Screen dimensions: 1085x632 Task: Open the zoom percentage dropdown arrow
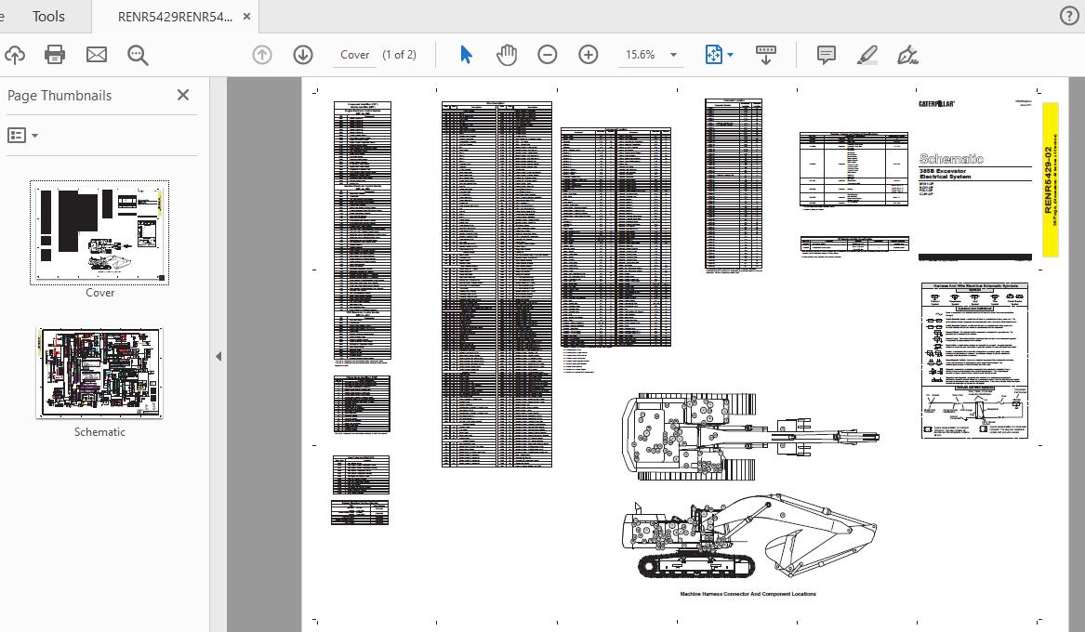(673, 56)
